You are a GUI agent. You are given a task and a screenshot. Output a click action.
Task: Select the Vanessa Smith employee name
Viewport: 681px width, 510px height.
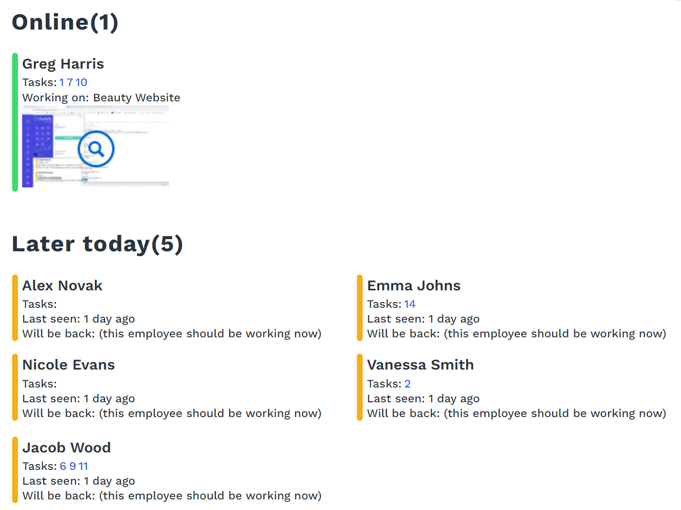pyautogui.click(x=420, y=365)
